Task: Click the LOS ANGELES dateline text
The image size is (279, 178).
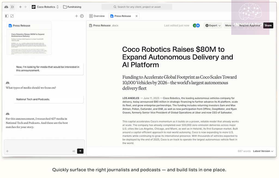Action: [131, 98]
